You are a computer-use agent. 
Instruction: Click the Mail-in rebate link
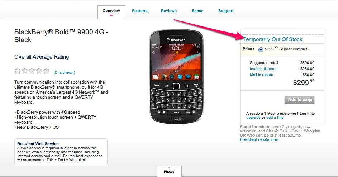coord(262,75)
